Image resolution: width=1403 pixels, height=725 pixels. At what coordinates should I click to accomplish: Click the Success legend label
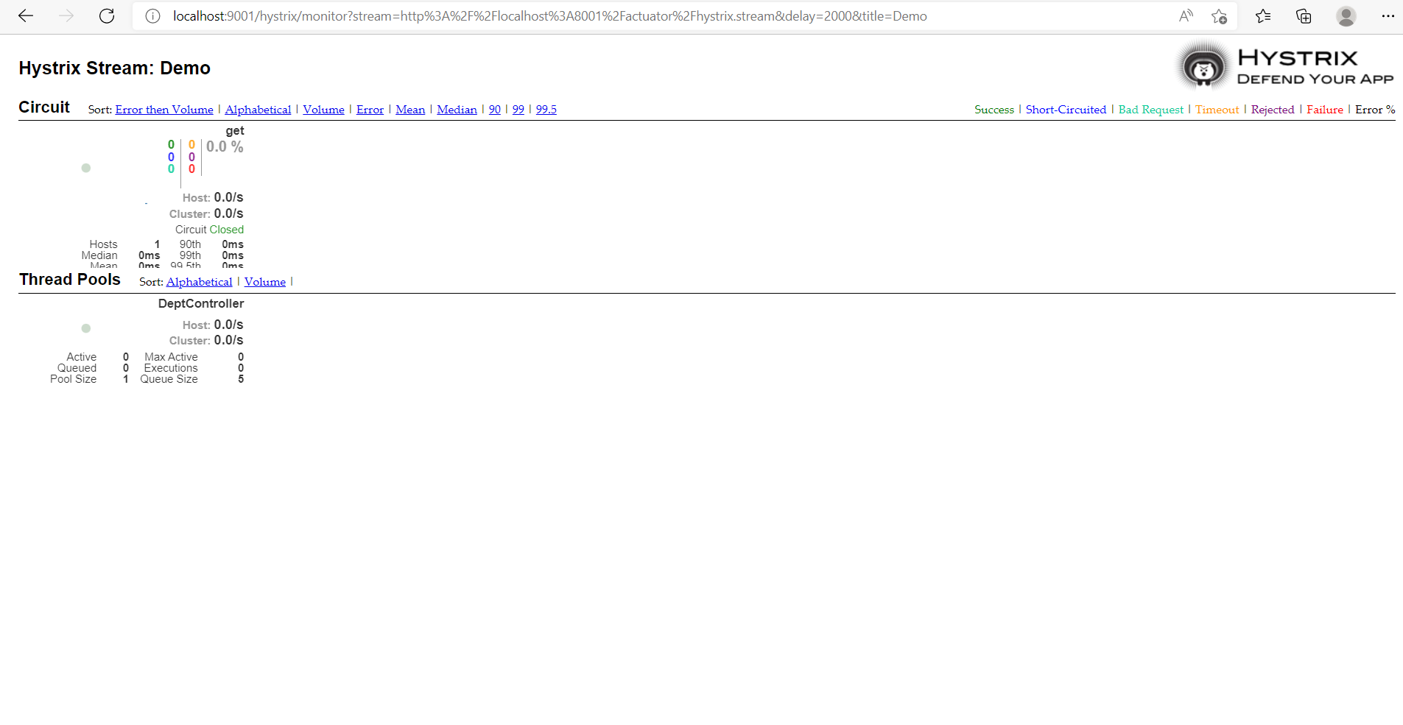(x=994, y=110)
